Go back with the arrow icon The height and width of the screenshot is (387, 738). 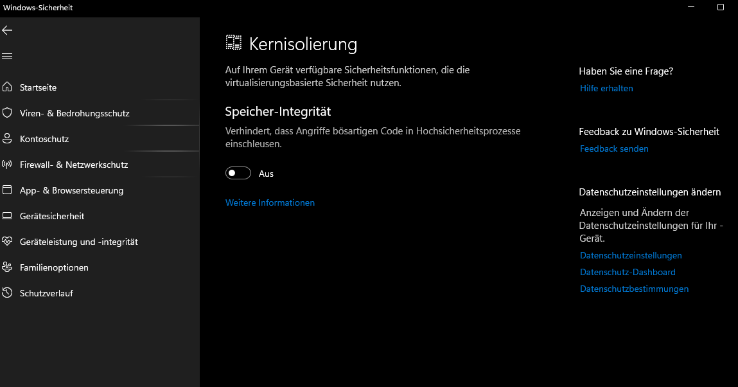point(7,31)
